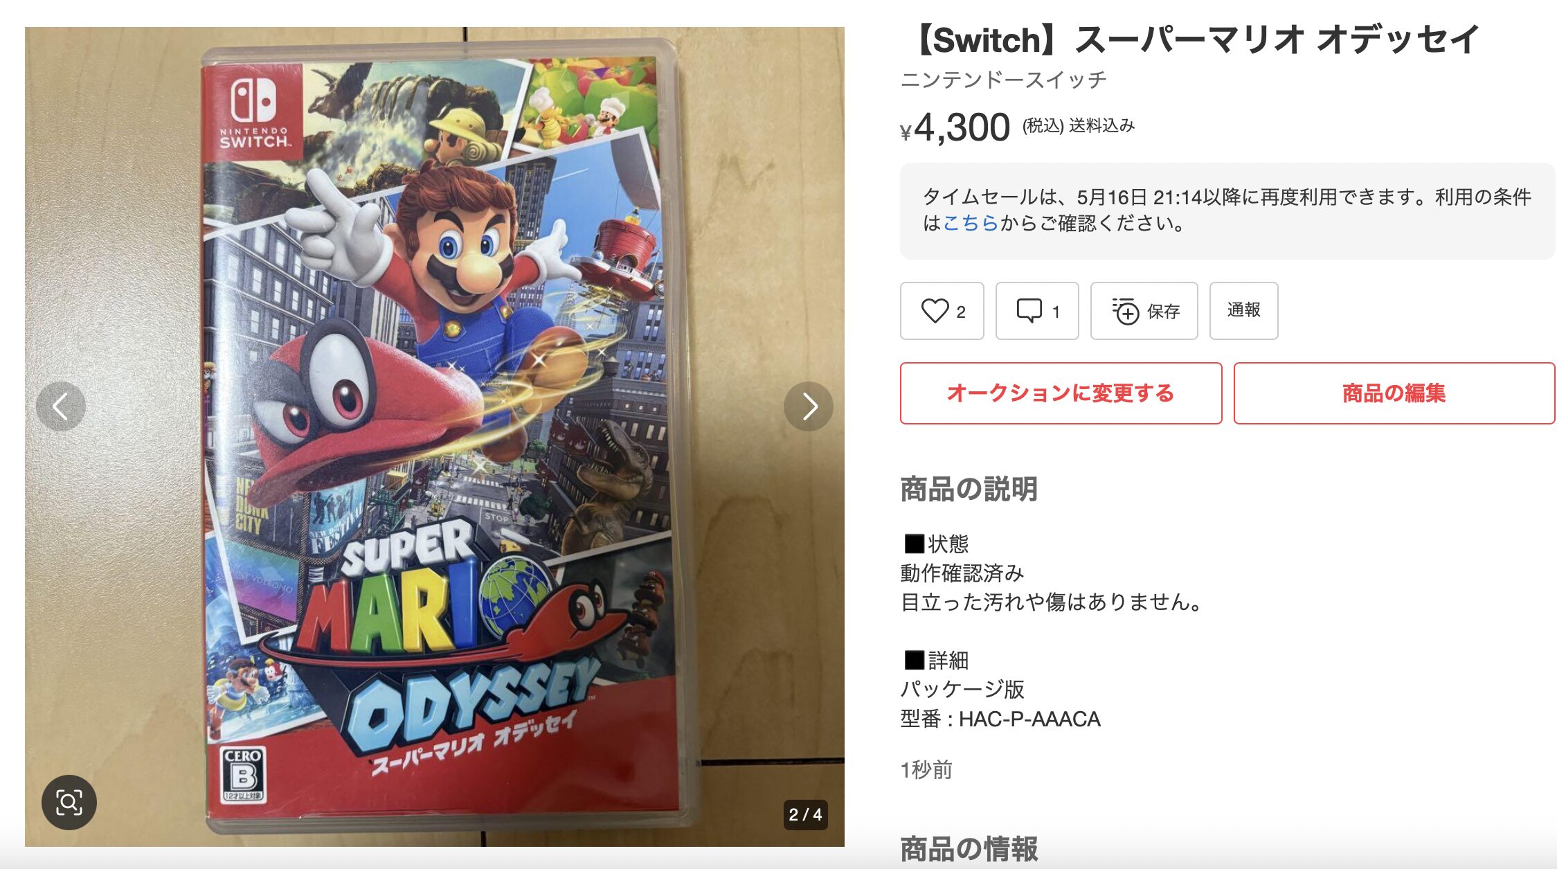This screenshot has width=1557, height=869.
Task: Show next product photo with right arrow
Action: tap(809, 406)
